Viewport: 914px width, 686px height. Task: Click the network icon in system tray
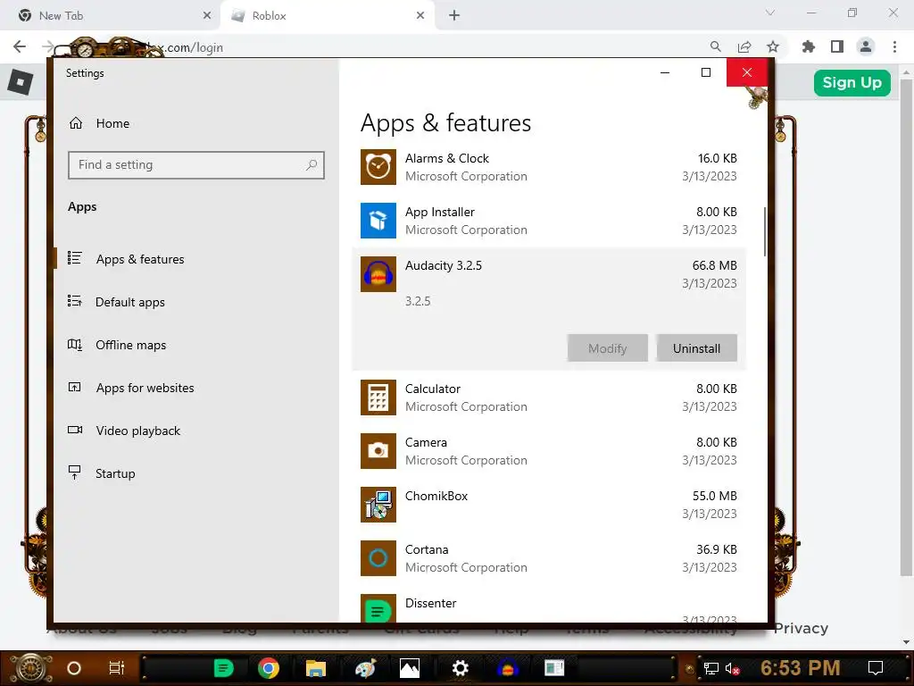[711, 668]
